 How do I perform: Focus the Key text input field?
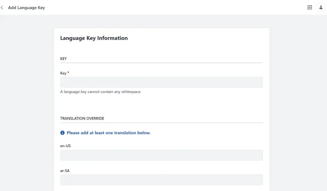tap(161, 82)
